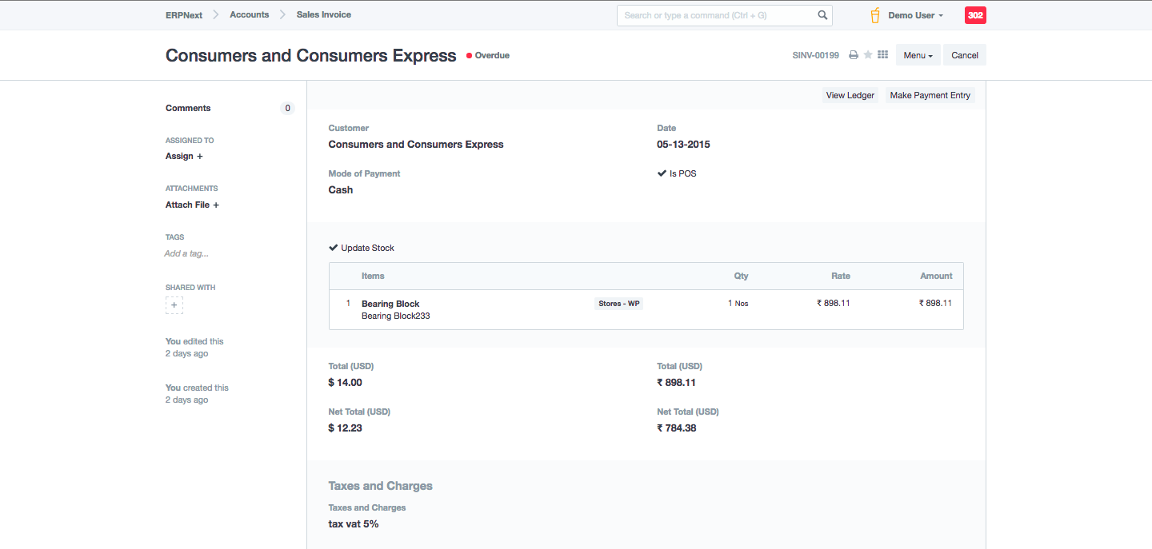The width and height of the screenshot is (1152, 549).
Task: Expand the Menu dropdown
Action: [x=918, y=55]
